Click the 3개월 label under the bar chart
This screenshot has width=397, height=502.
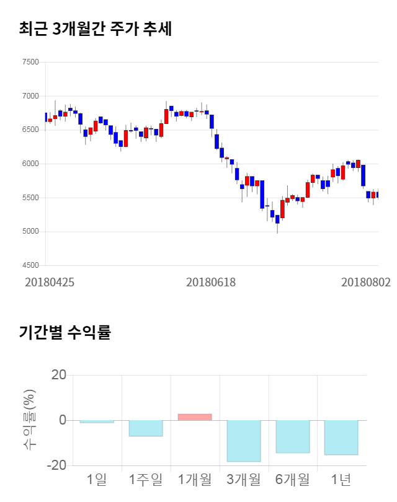(244, 479)
